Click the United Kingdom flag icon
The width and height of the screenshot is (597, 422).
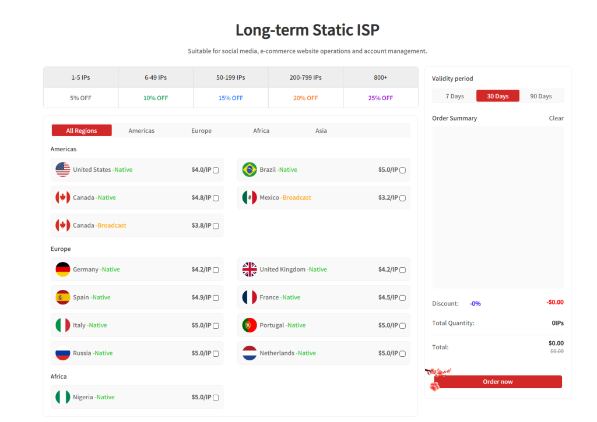pyautogui.click(x=250, y=269)
